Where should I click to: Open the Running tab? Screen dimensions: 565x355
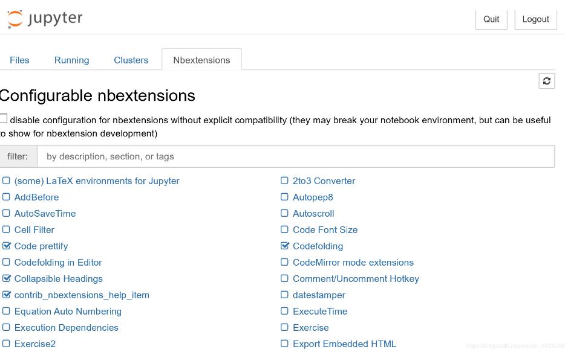pos(71,60)
